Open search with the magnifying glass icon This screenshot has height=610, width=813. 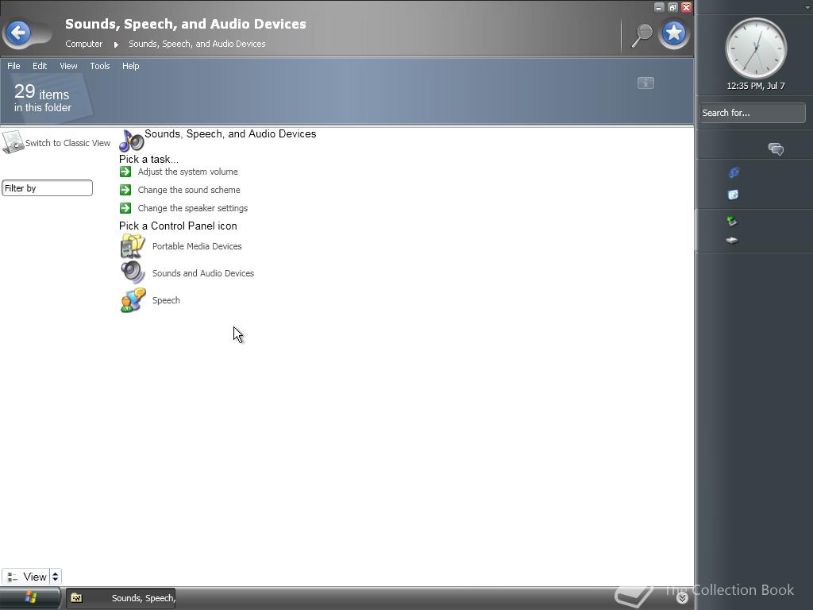tap(642, 35)
